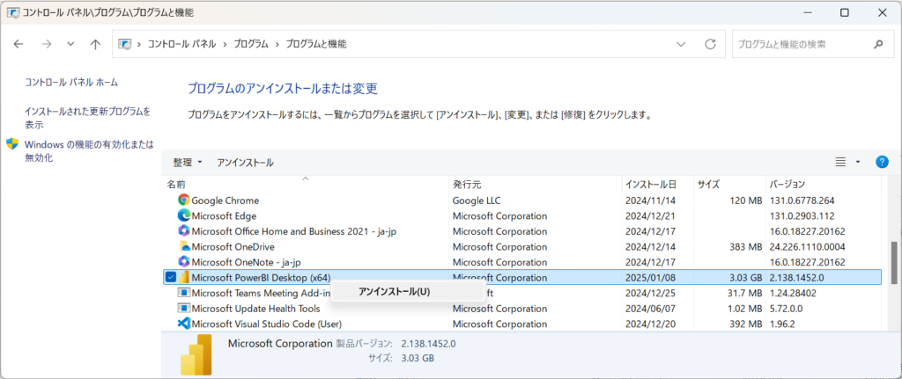This screenshot has height=379, width=902.
Task: Click the Google Chrome program icon
Action: point(184,200)
